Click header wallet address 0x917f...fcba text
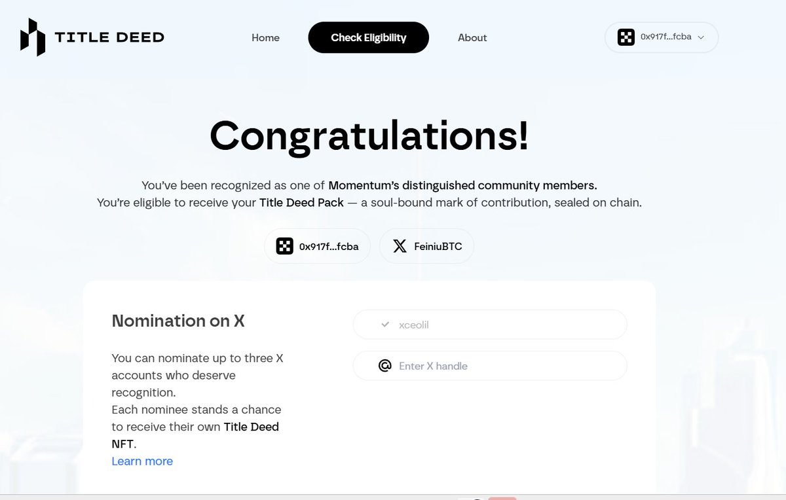 [665, 37]
